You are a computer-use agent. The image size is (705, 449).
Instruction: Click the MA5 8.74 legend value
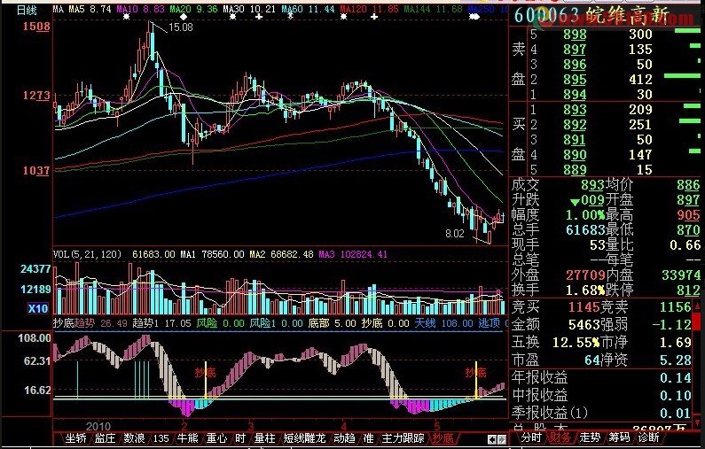click(x=90, y=9)
